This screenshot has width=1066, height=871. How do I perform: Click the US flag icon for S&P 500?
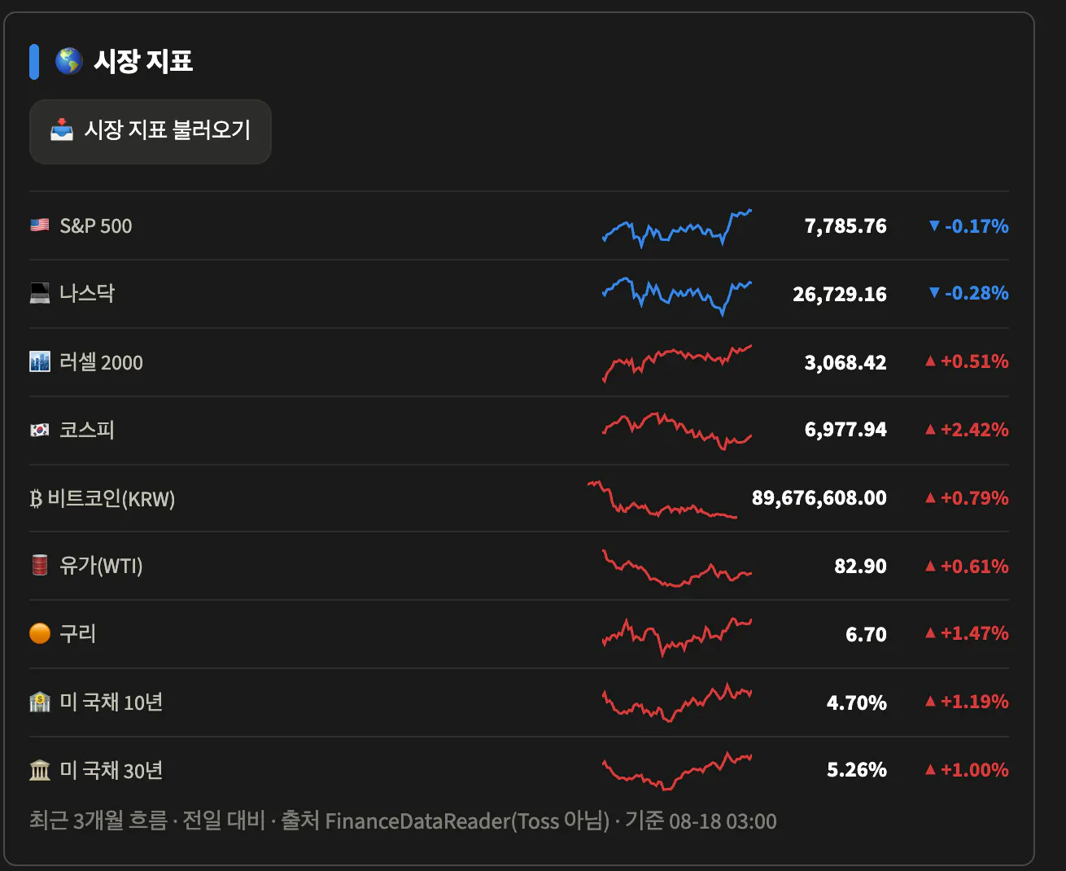coord(40,225)
